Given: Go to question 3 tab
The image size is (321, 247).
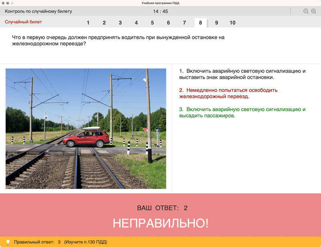Looking at the screenshot, I should click(x=120, y=23).
